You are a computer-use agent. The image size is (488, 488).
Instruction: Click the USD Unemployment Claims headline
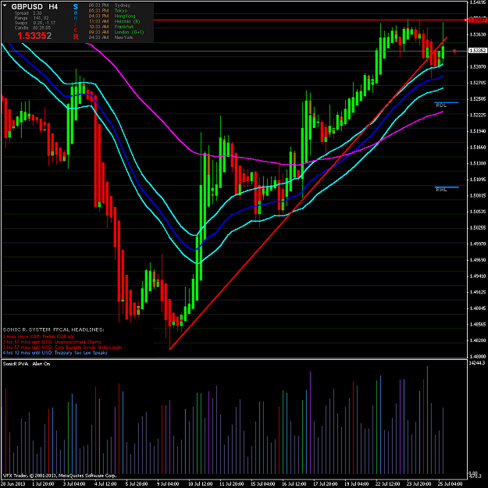point(52,342)
